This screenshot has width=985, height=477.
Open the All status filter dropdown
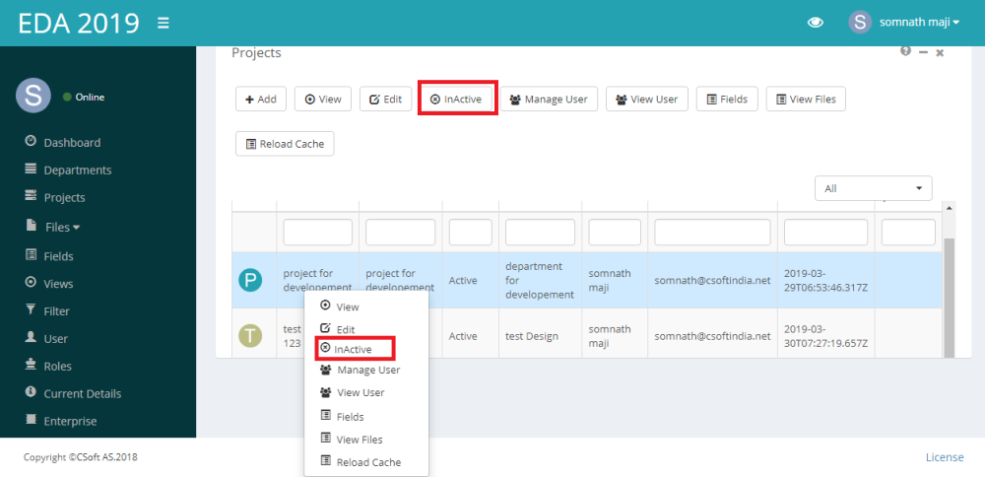(x=873, y=188)
